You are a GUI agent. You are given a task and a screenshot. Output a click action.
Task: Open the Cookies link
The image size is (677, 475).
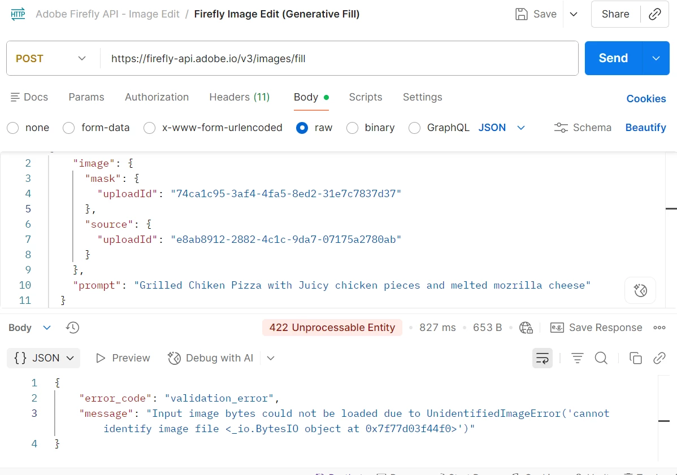pyautogui.click(x=646, y=99)
